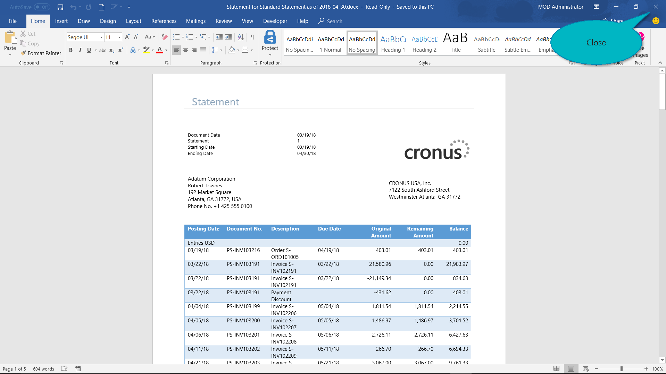This screenshot has width=666, height=374.
Task: Open the font size dropdown
Action: point(119,37)
